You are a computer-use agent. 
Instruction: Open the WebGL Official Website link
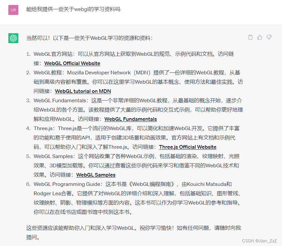[x=72, y=63]
